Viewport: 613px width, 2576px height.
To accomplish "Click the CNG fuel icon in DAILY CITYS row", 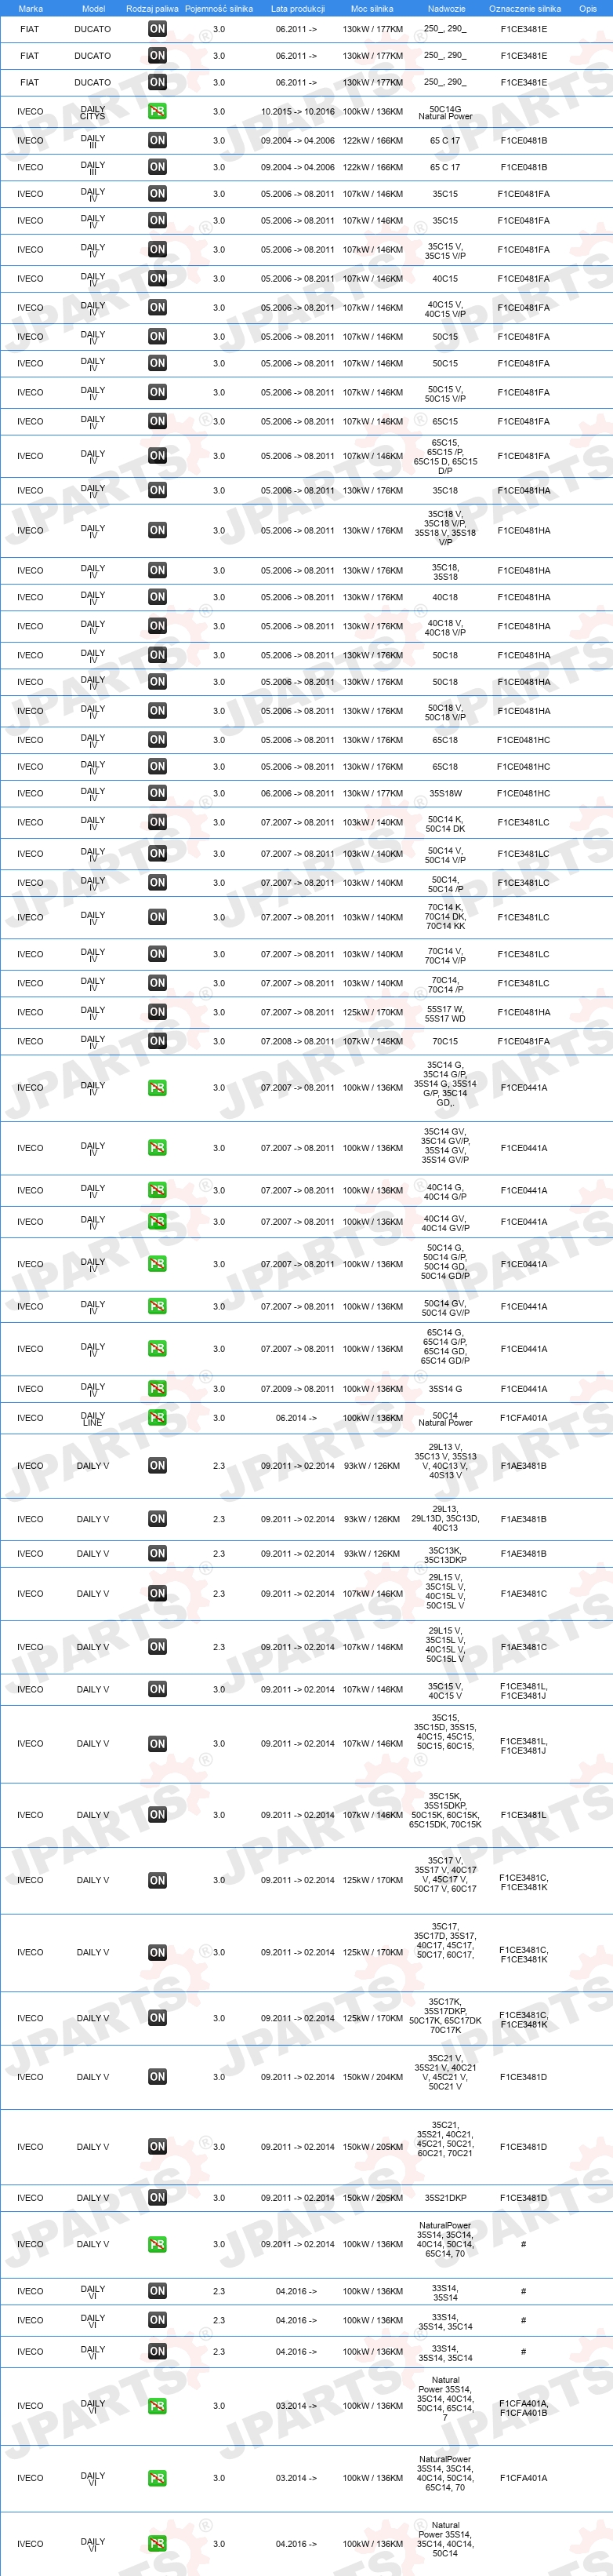I will (157, 111).
